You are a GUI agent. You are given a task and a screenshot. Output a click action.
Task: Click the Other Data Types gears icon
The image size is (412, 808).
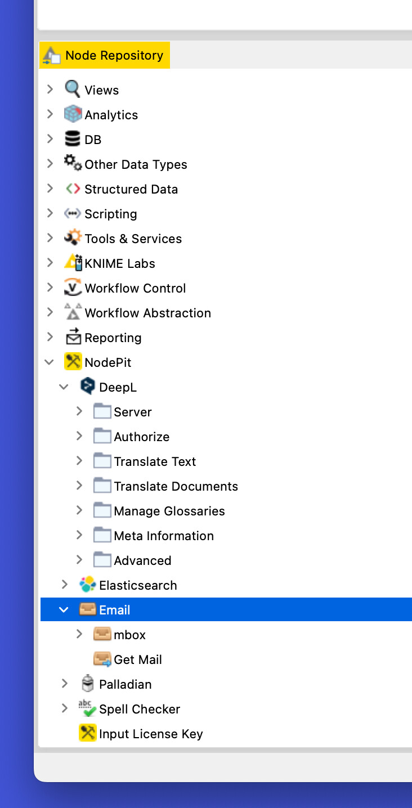tap(73, 163)
